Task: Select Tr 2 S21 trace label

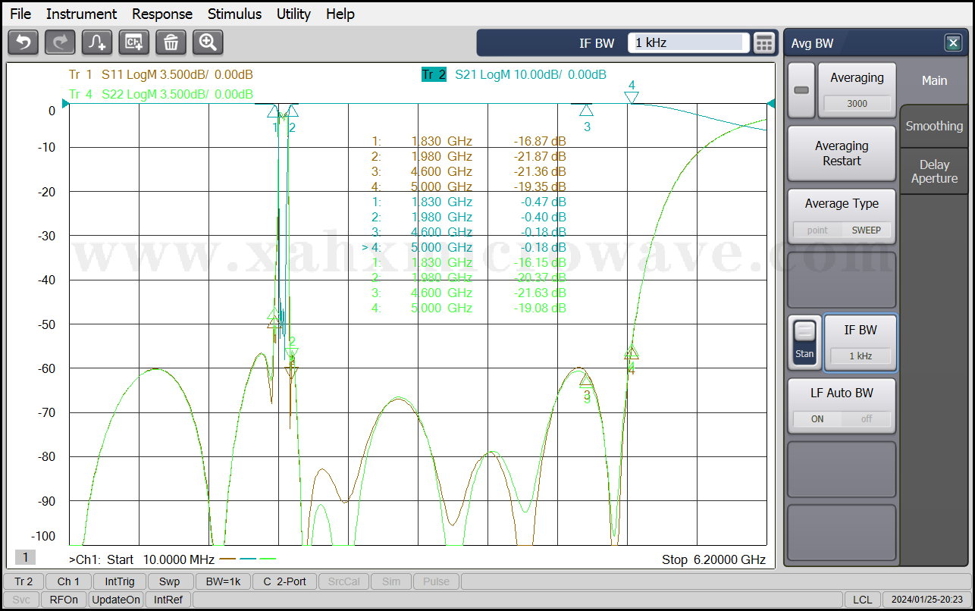Action: coord(514,74)
